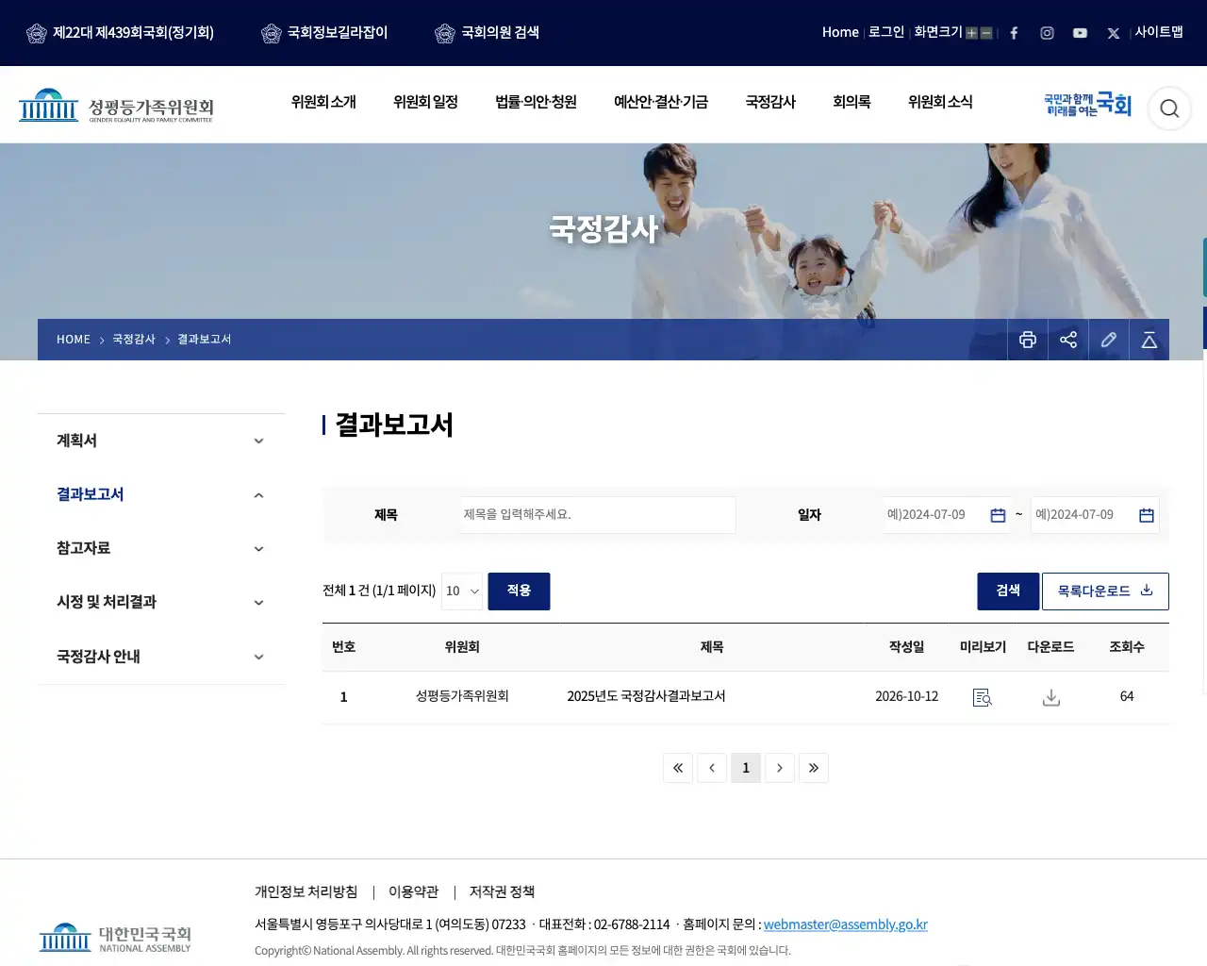Preview the 2025년도 국정감사결과보고서 document

983,697
